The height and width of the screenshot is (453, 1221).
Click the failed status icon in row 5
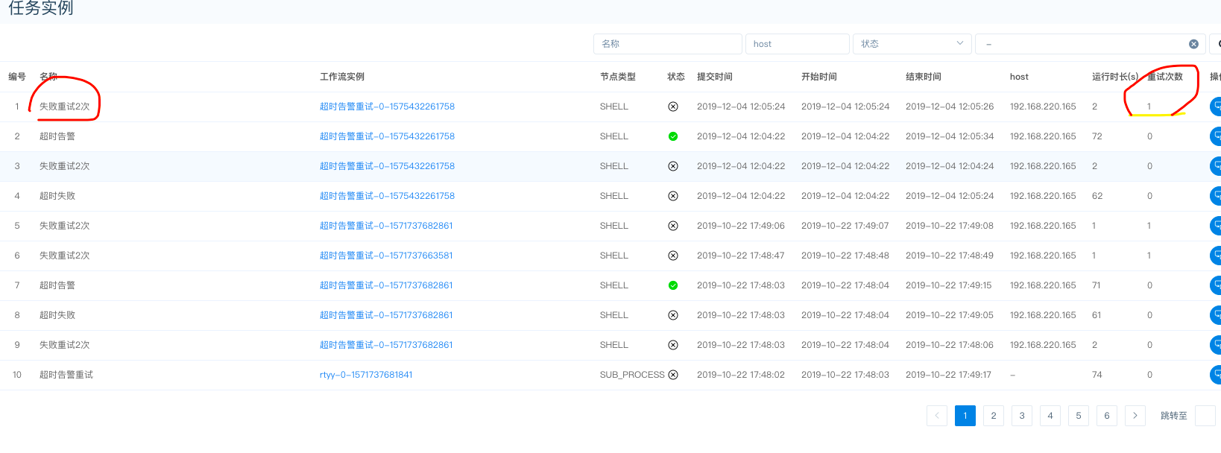coord(673,226)
